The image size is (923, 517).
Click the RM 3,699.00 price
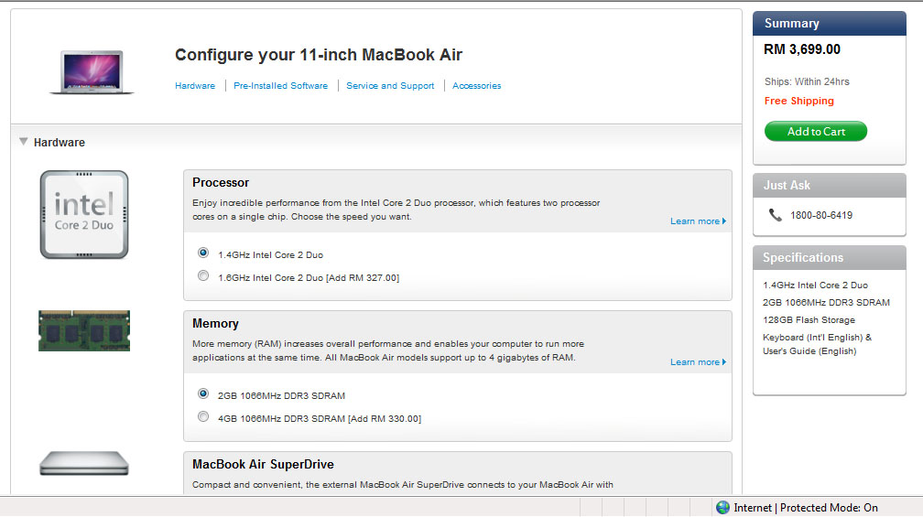pyautogui.click(x=802, y=49)
